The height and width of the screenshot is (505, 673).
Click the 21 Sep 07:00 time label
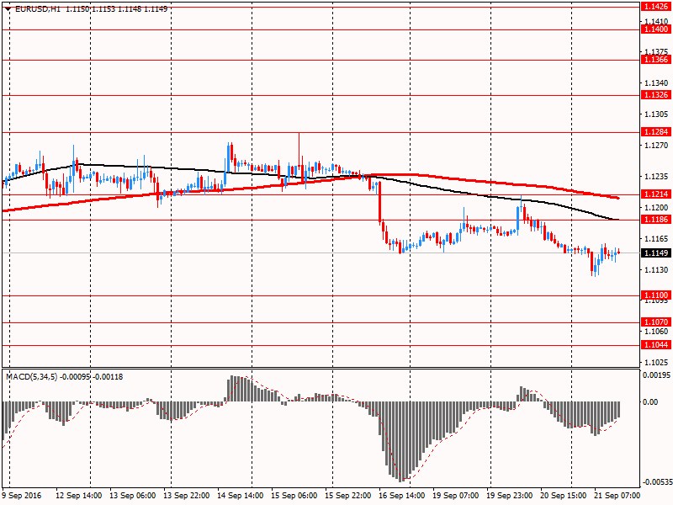click(617, 496)
